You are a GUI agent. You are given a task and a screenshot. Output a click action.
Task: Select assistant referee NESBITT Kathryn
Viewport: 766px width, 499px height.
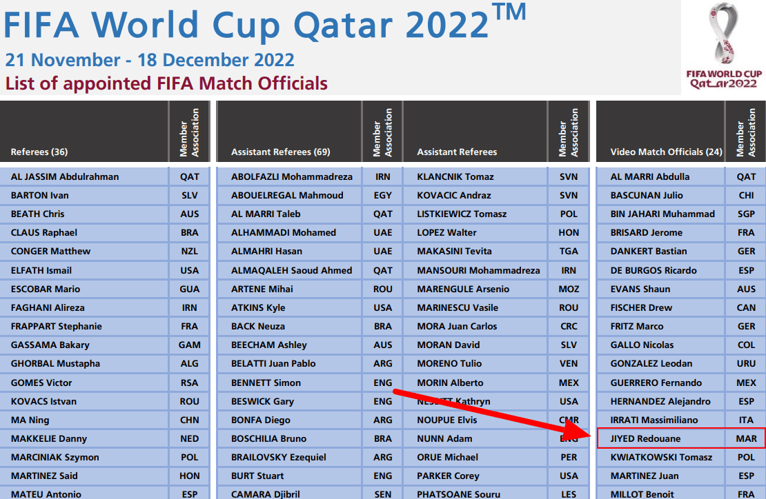(453, 401)
